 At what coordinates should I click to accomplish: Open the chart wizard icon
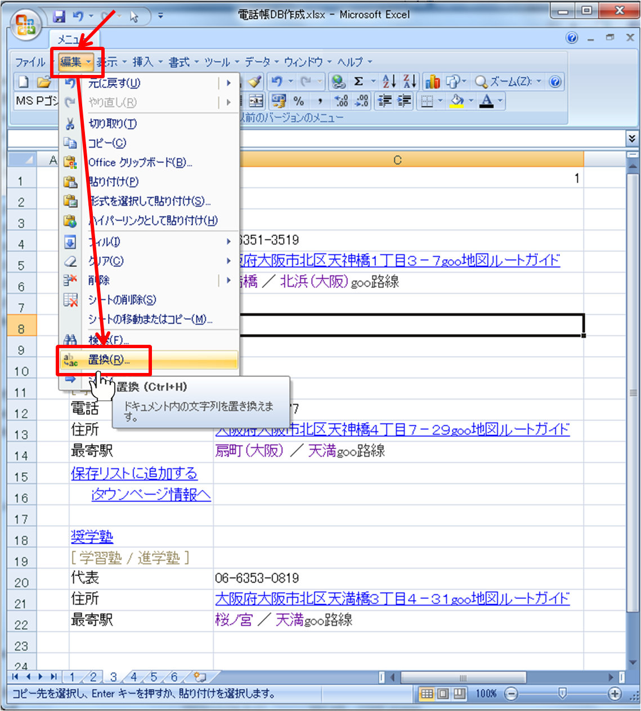click(432, 82)
